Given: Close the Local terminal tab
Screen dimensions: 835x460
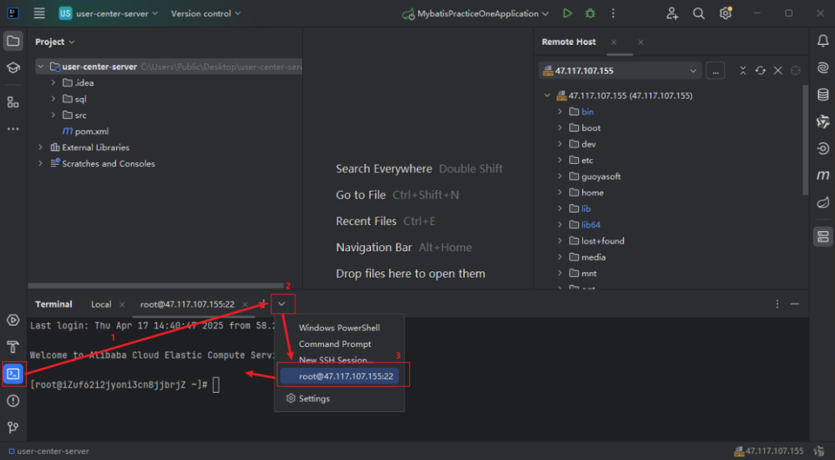Looking at the screenshot, I should click(x=122, y=305).
